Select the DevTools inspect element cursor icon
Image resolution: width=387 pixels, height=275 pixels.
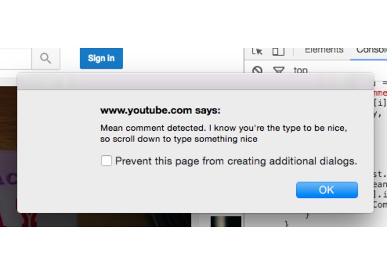257,51
